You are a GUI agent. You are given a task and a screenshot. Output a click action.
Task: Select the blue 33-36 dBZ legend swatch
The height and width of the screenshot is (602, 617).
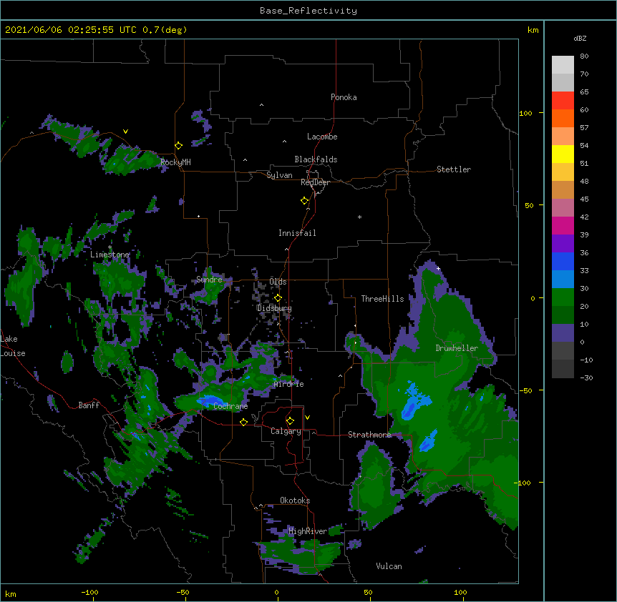coord(563,262)
